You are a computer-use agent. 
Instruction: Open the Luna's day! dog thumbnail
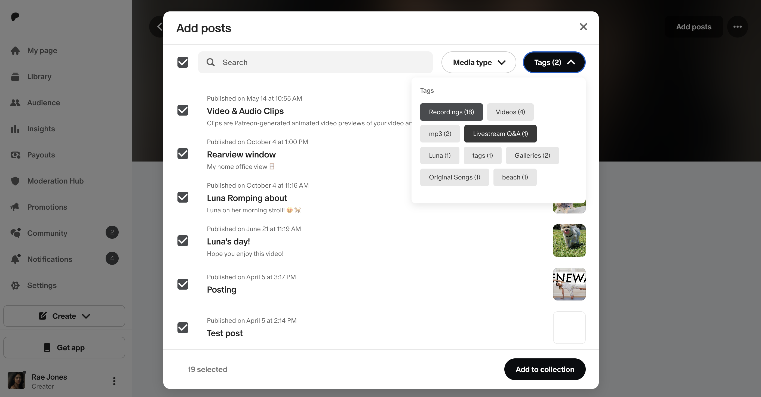pos(569,241)
